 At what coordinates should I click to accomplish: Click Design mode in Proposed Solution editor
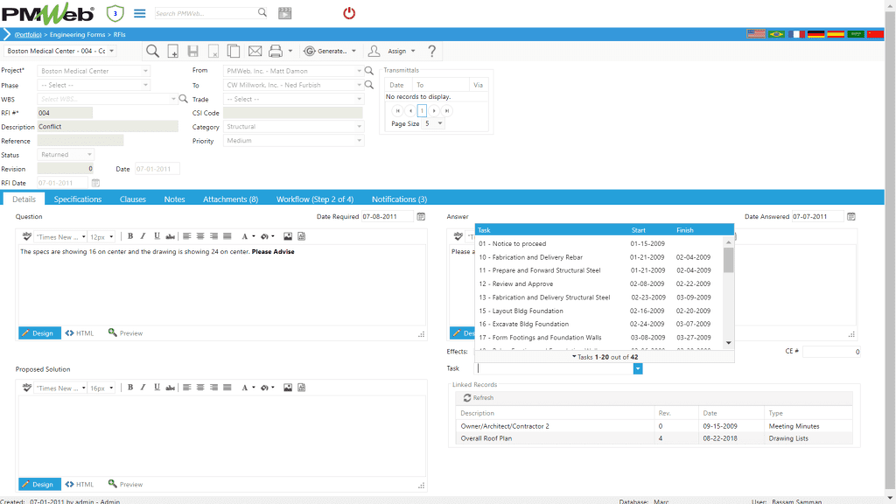click(39, 484)
